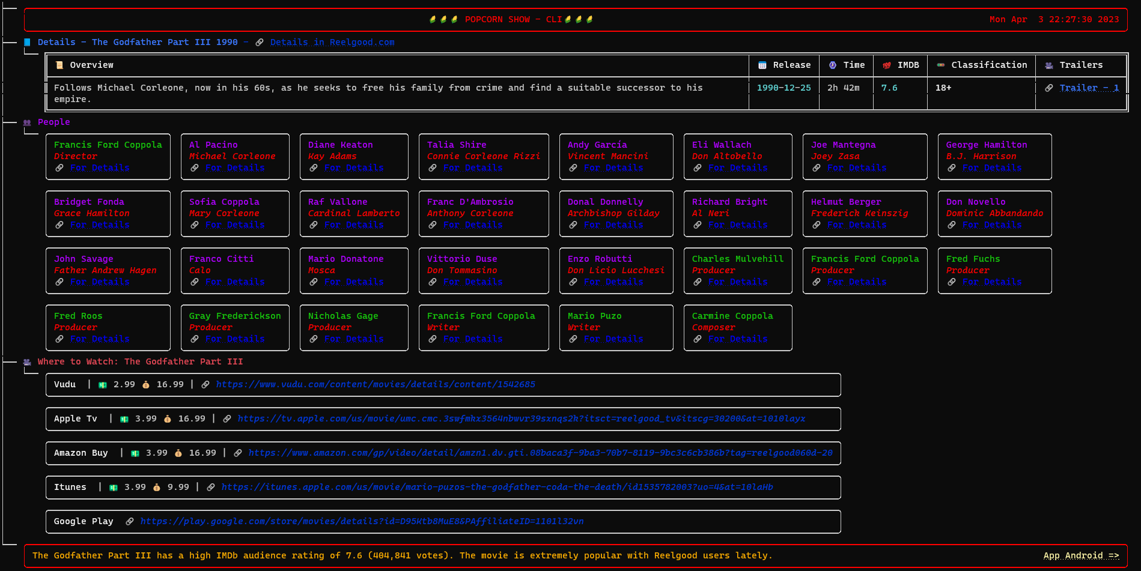
Task: Click the Time column clock icon
Action: [x=833, y=65]
